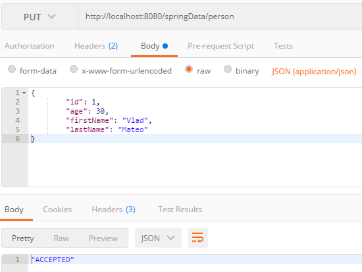
Task: Toggle the word wrap icon
Action: [x=198, y=238]
